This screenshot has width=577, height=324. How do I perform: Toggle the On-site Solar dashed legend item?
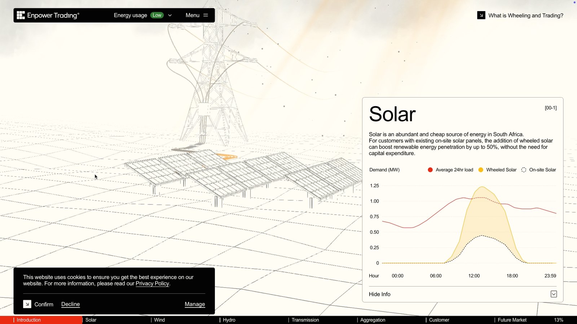click(539, 170)
